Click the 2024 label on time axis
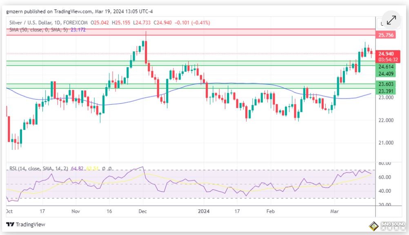 tap(203, 212)
